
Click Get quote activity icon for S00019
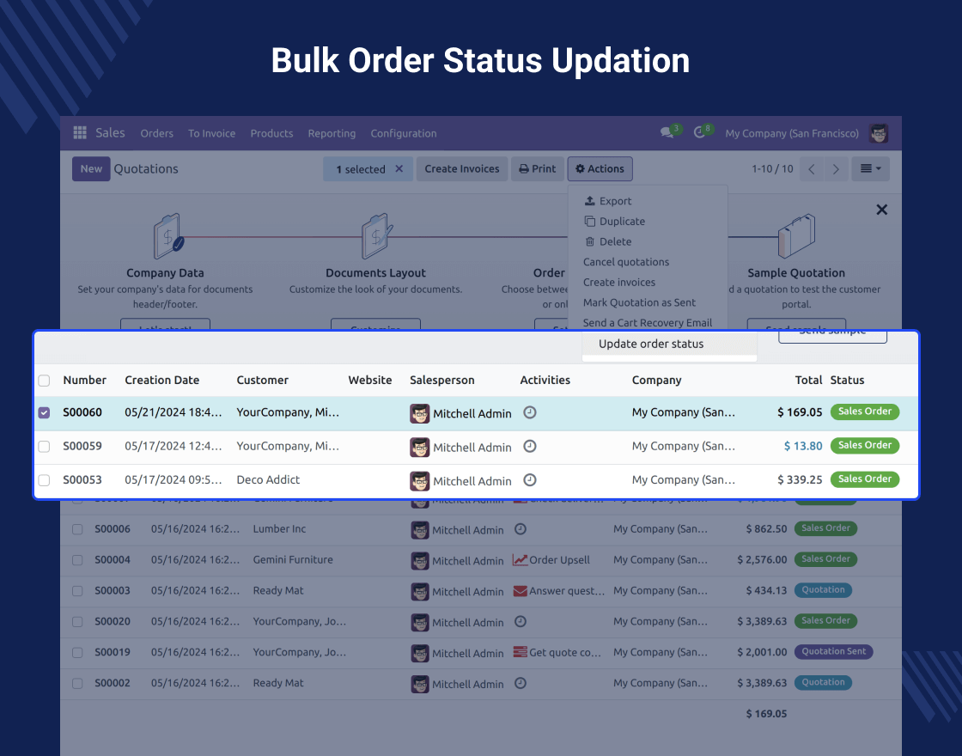[x=521, y=652]
